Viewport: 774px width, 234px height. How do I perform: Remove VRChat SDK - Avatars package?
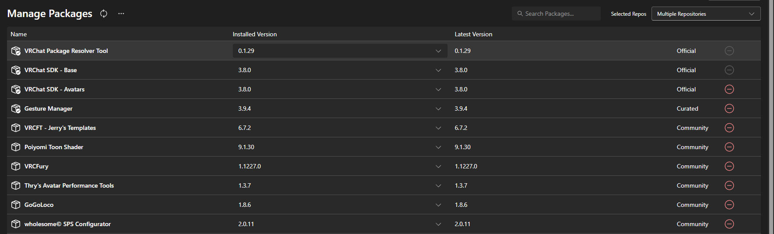pyautogui.click(x=729, y=89)
